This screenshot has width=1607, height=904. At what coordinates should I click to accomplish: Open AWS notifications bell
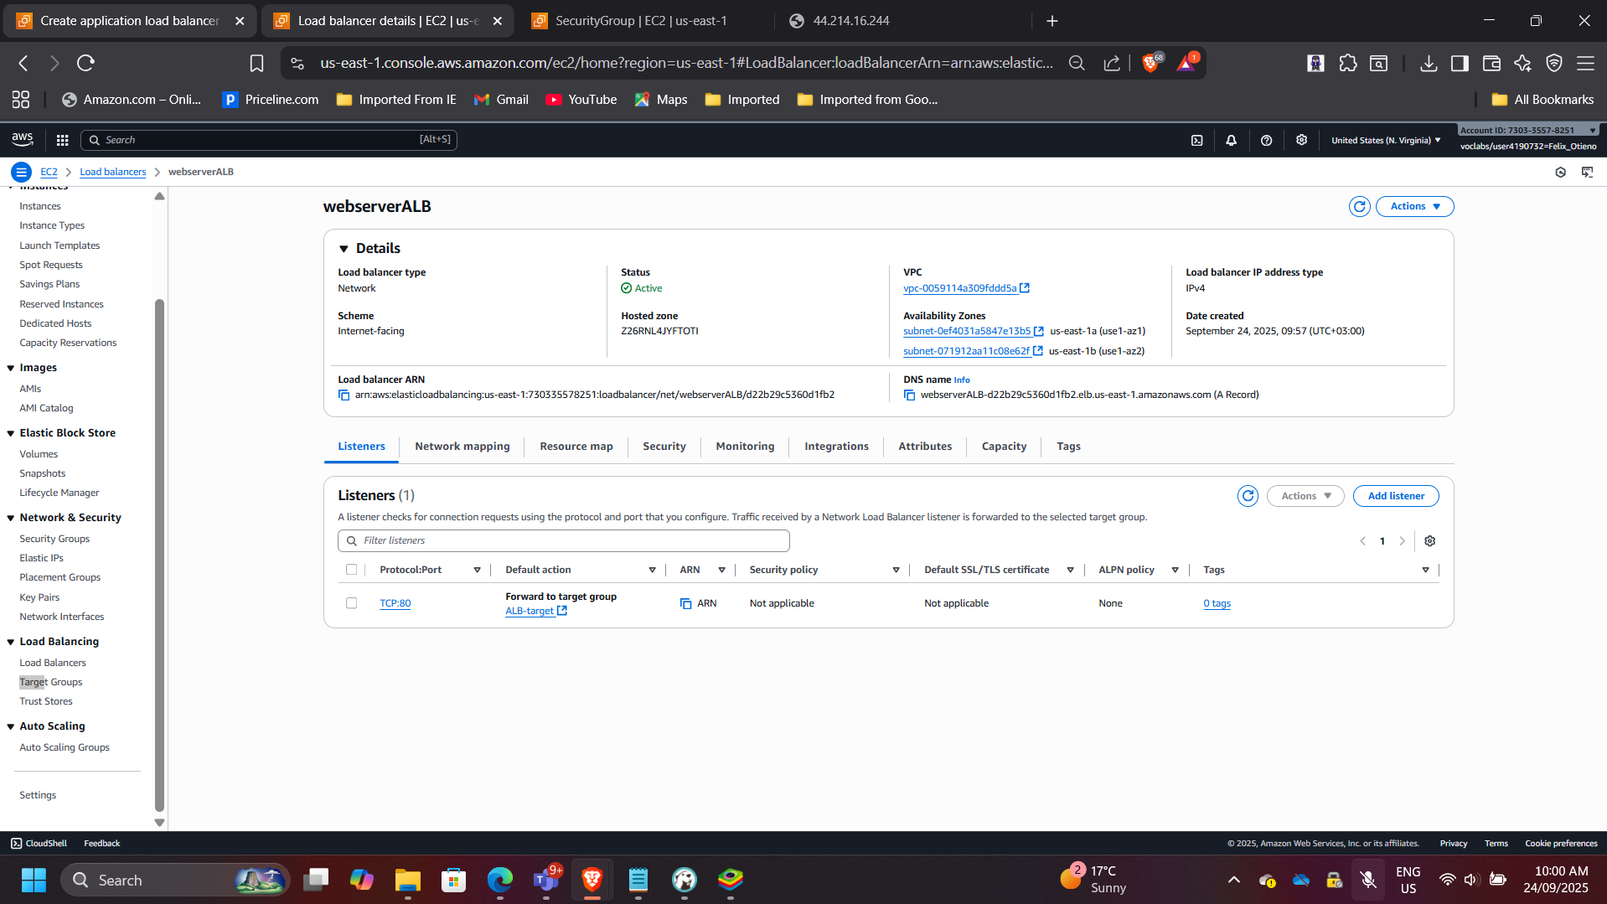(1231, 141)
